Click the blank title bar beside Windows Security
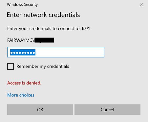This screenshot has width=148, height=122. pos(88,5)
